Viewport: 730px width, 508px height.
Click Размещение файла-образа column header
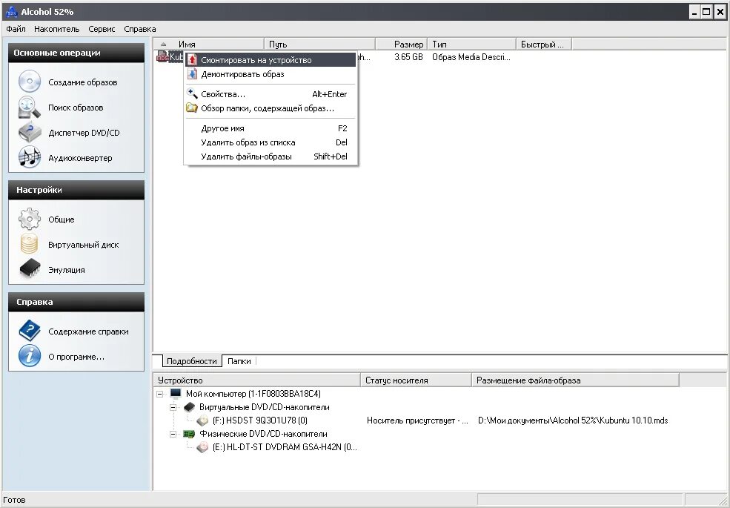575,380
